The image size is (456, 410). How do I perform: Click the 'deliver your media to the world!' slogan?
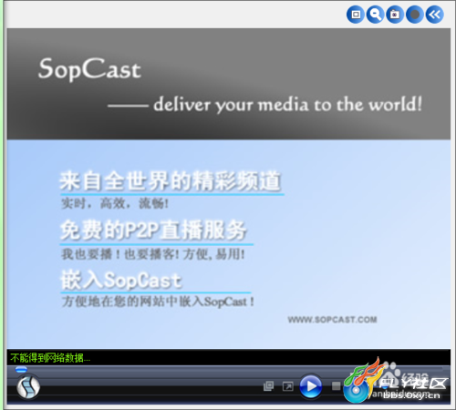pyautogui.click(x=287, y=105)
